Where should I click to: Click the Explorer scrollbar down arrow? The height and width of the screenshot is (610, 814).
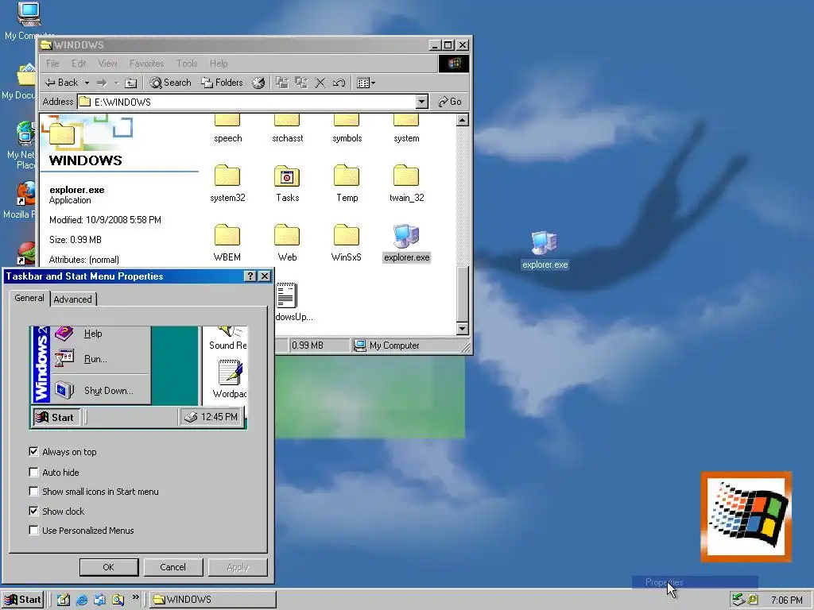click(x=462, y=328)
